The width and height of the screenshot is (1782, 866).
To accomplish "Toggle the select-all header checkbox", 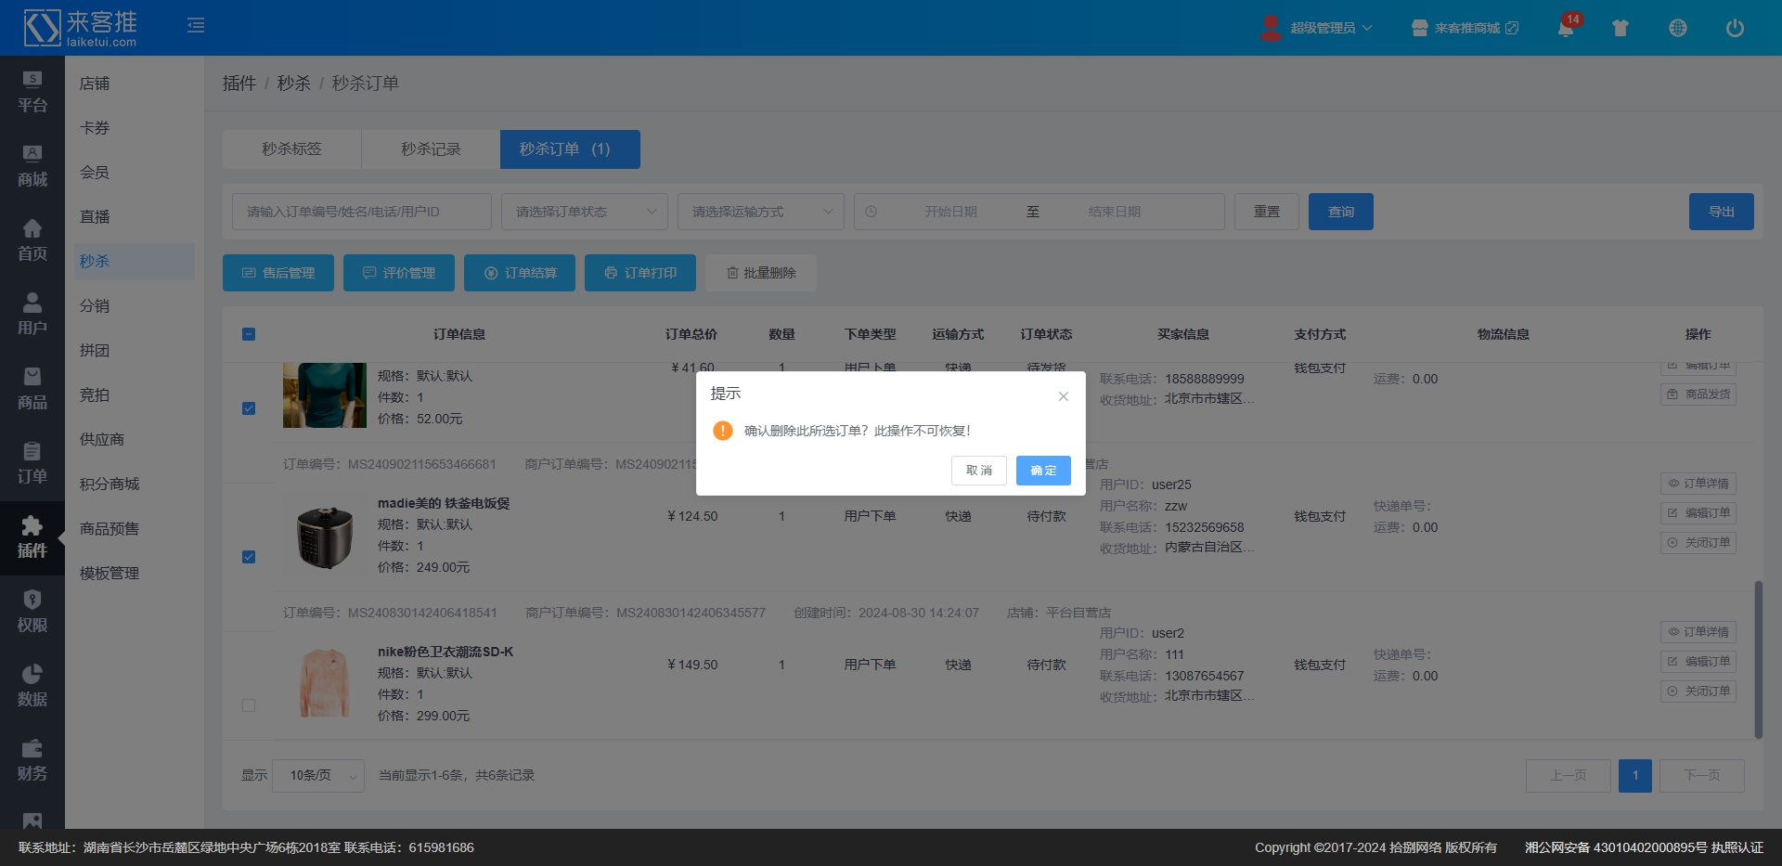I will 249,334.
